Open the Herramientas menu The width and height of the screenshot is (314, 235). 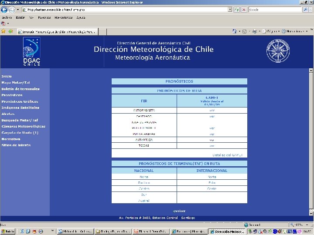click(x=64, y=17)
